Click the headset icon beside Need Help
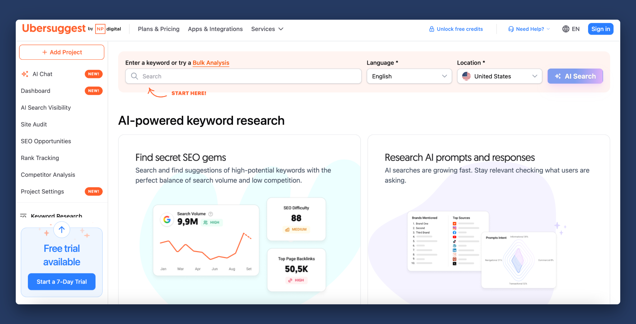Screen dimensions: 636x324 (511, 29)
